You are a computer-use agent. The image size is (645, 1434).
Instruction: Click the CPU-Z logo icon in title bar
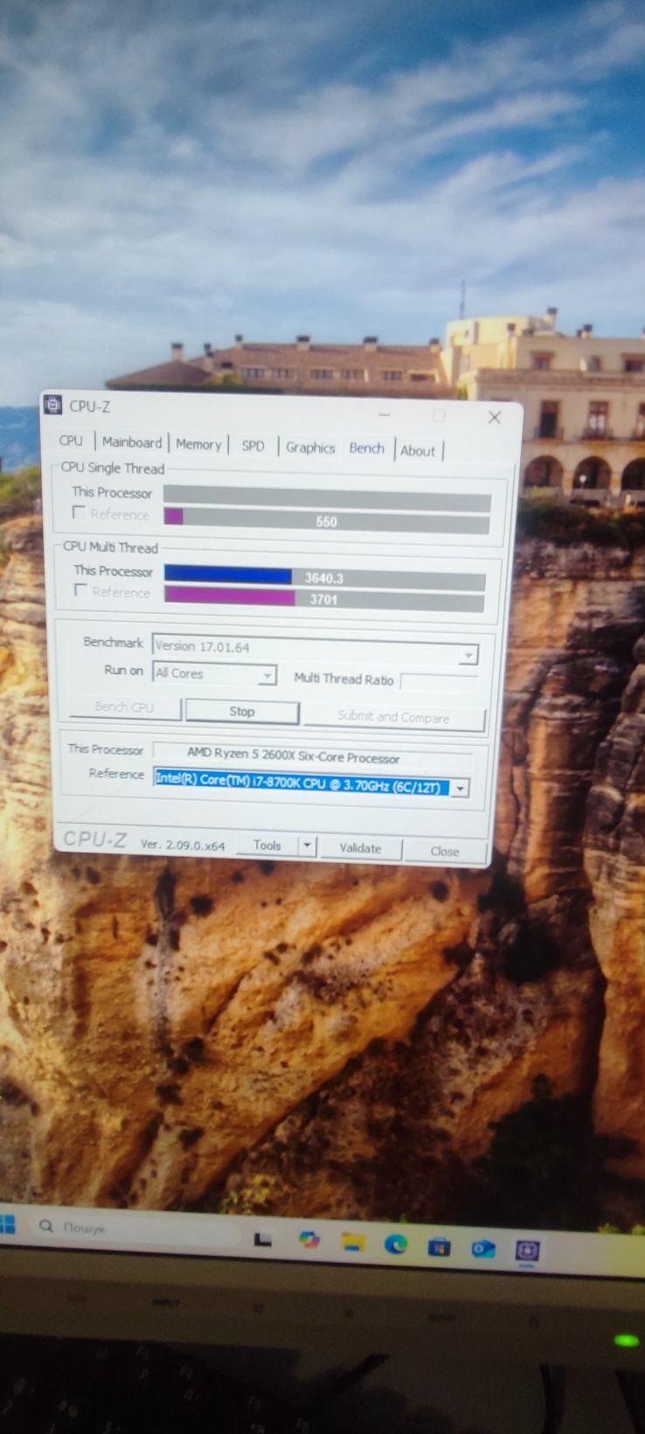pyautogui.click(x=52, y=405)
